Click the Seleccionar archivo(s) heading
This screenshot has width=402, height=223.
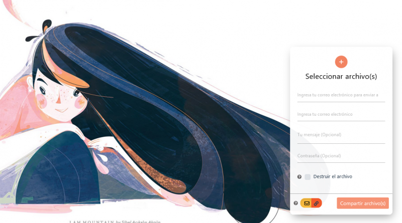click(341, 77)
